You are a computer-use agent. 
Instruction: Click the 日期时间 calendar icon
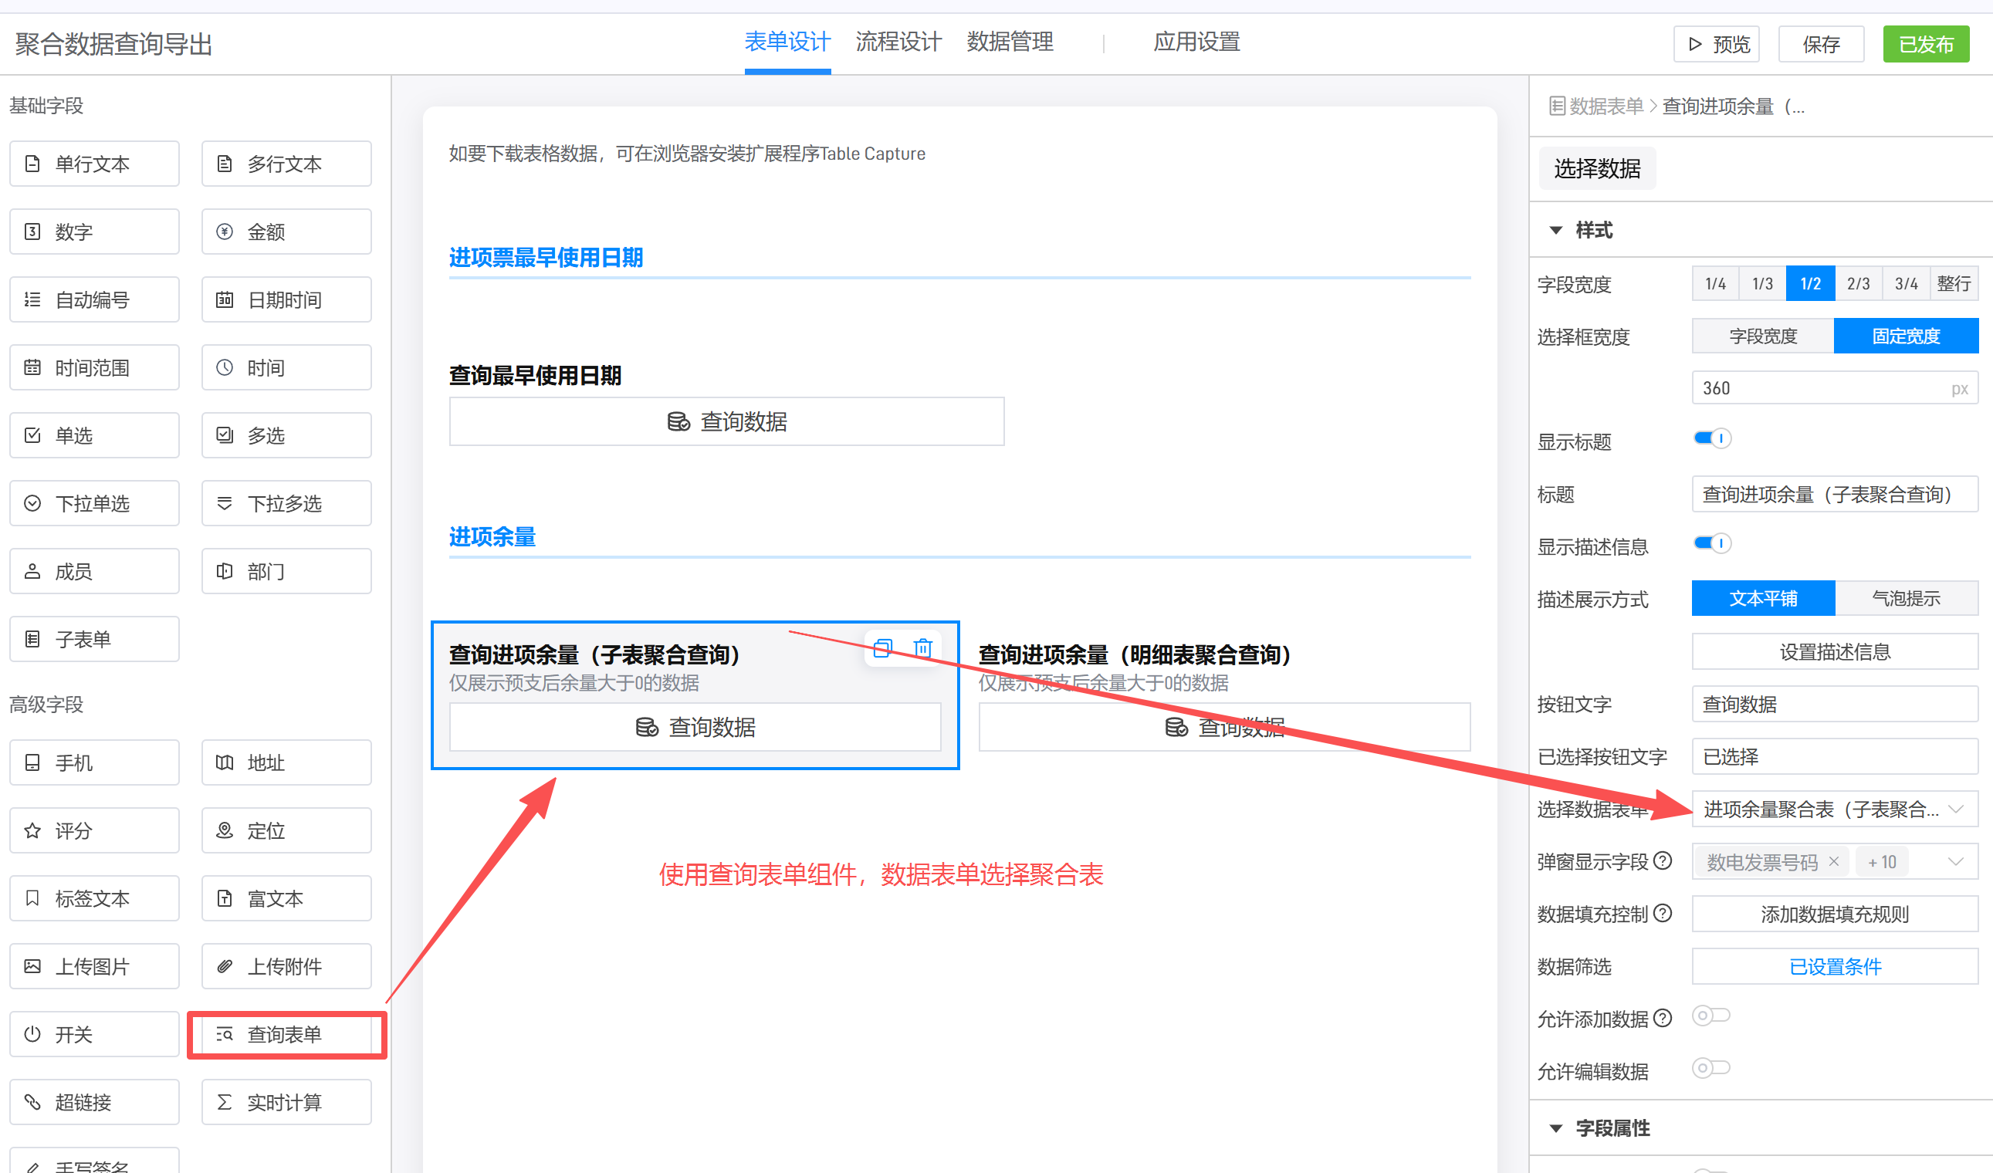[x=225, y=299]
